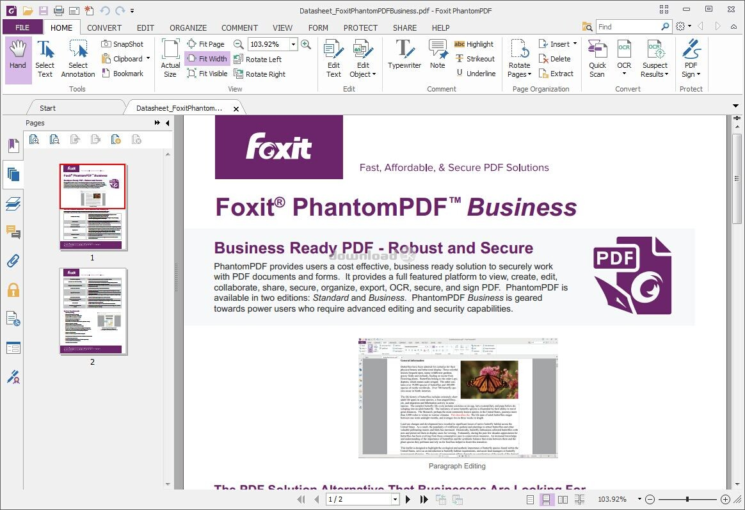Screen dimensions: 745x510
Task: Open the zoom percentage dropdown
Action: click(293, 44)
